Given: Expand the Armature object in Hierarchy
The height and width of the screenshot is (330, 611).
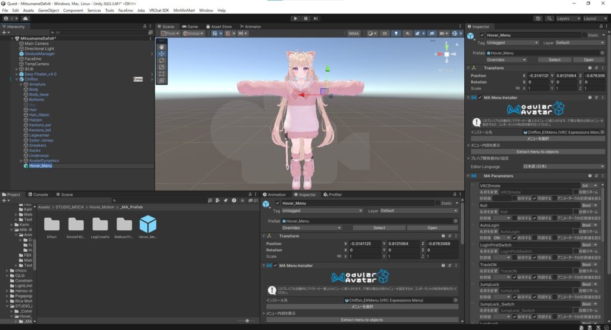Looking at the screenshot, I should (21, 84).
